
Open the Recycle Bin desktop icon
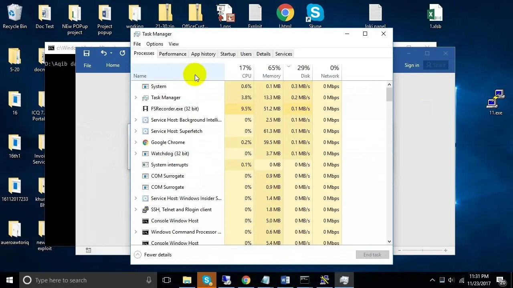14,16
